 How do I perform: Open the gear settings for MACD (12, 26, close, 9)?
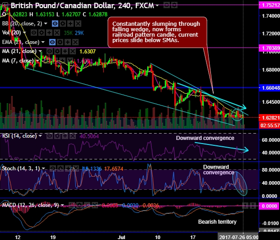point(79,205)
